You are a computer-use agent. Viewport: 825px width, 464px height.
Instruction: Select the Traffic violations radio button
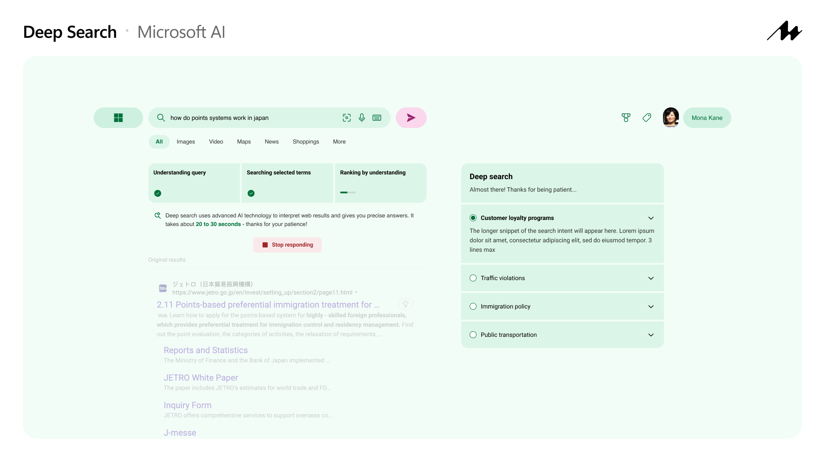pos(473,278)
